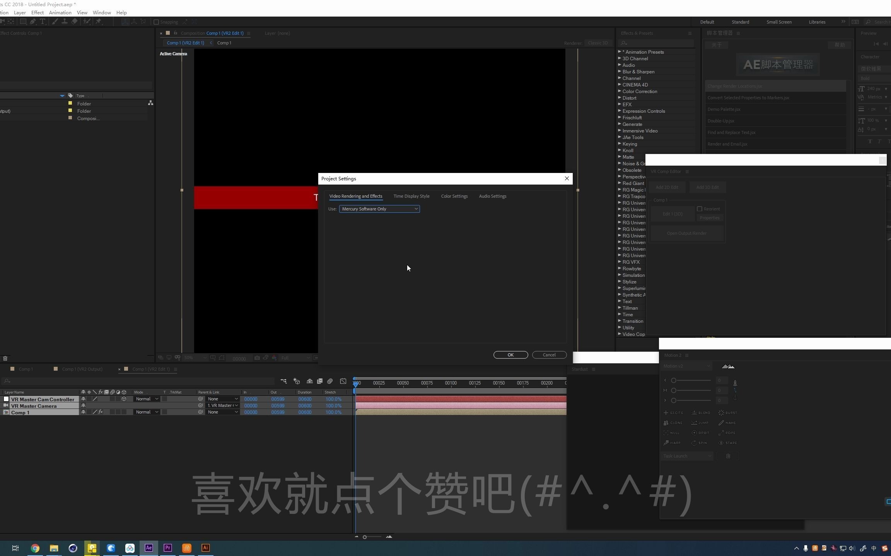Launch Premiere Pro from the taskbar

(x=167, y=548)
